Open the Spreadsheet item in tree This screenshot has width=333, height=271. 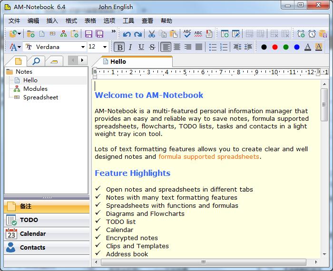coord(40,97)
